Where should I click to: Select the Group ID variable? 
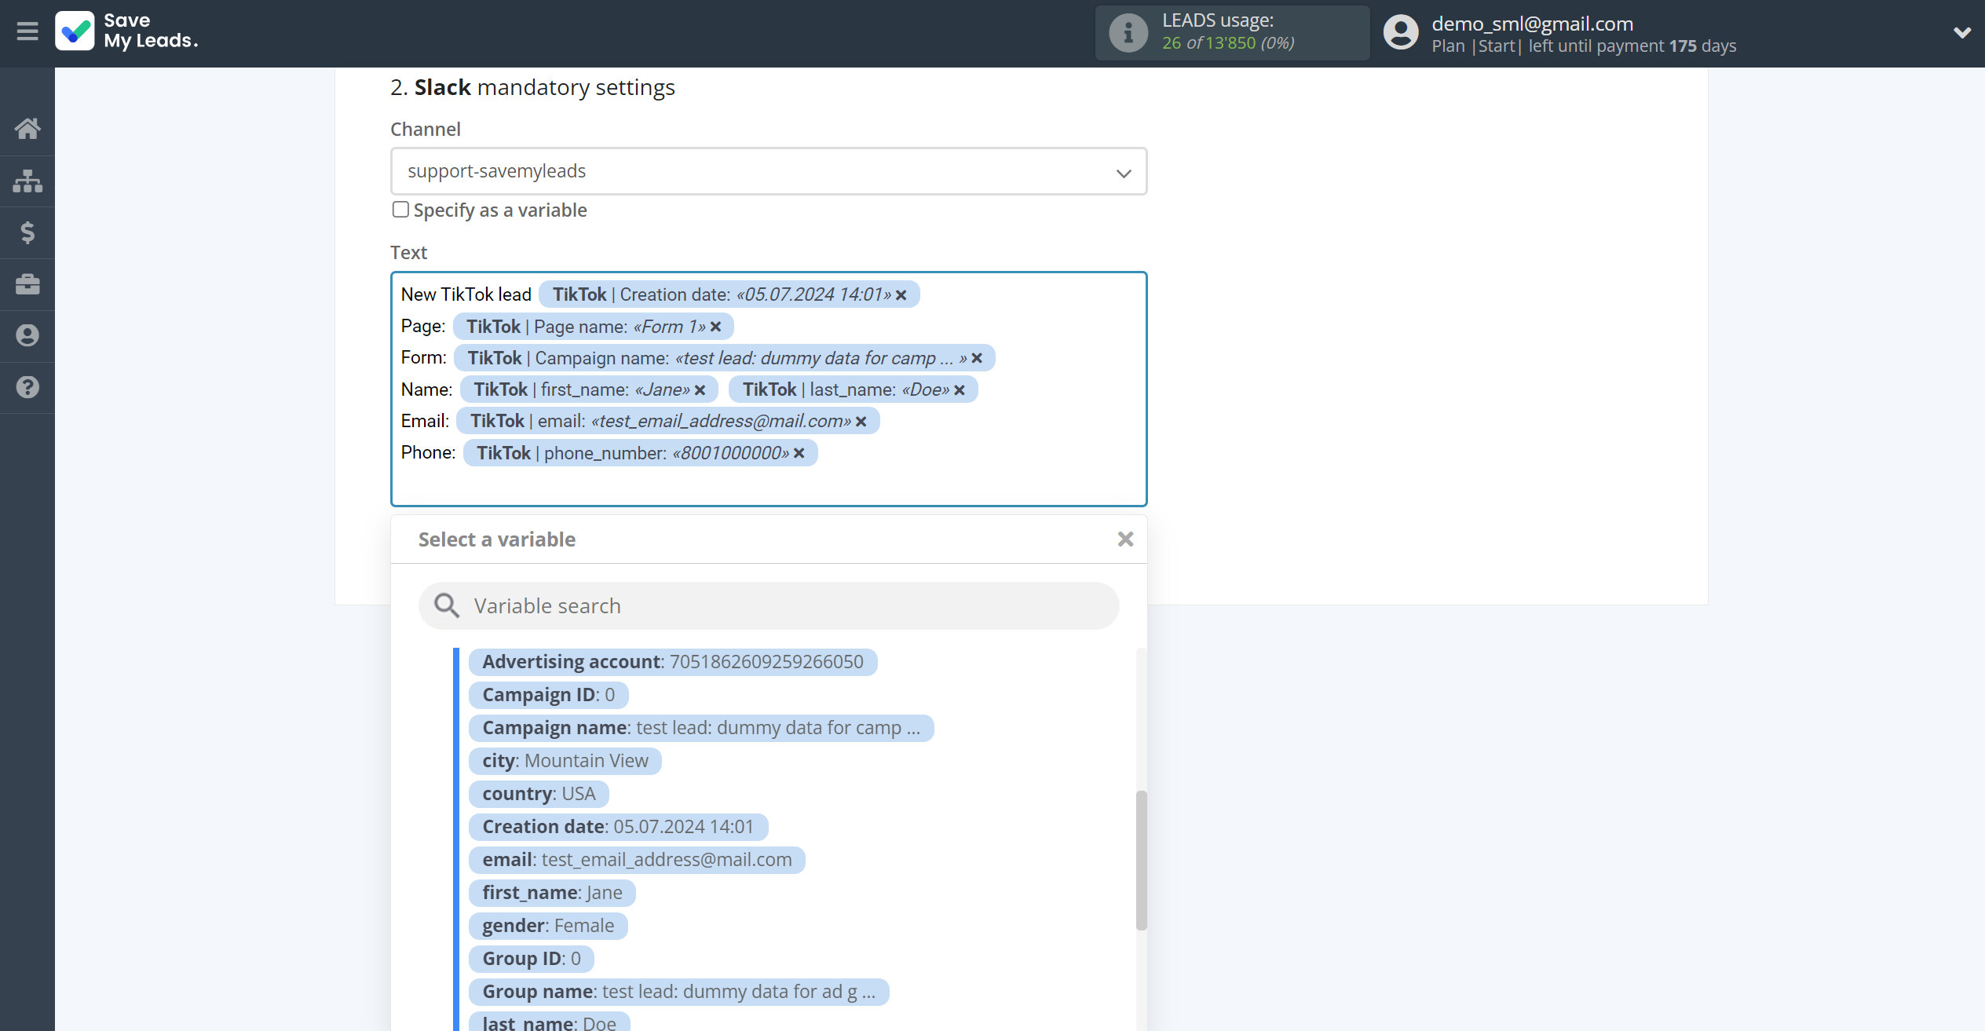point(532,959)
